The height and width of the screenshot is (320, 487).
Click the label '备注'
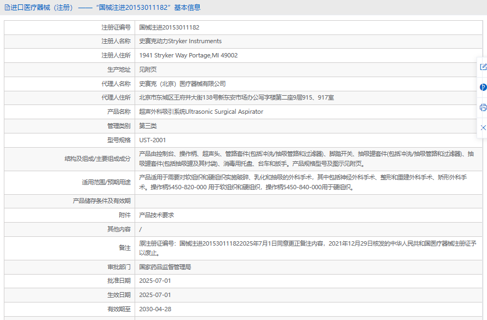[125, 248]
